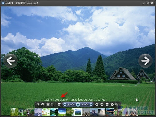Select the dark waterfall thumbnail
Screen dimensions: 156x117
tap(22, 112)
